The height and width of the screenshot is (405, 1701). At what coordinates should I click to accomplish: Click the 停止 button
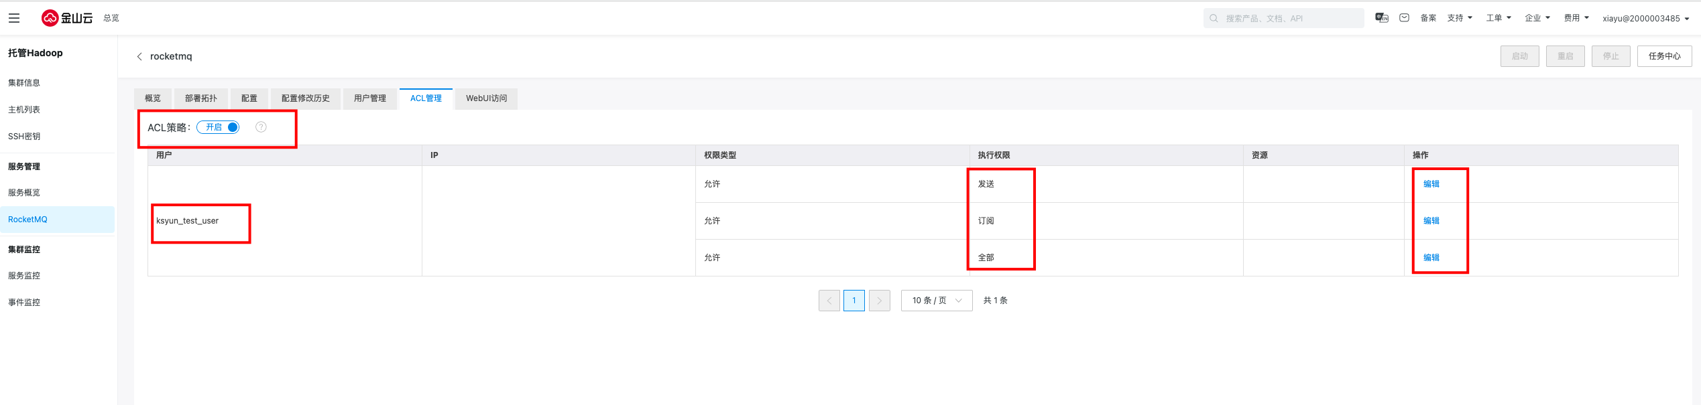pyautogui.click(x=1611, y=56)
